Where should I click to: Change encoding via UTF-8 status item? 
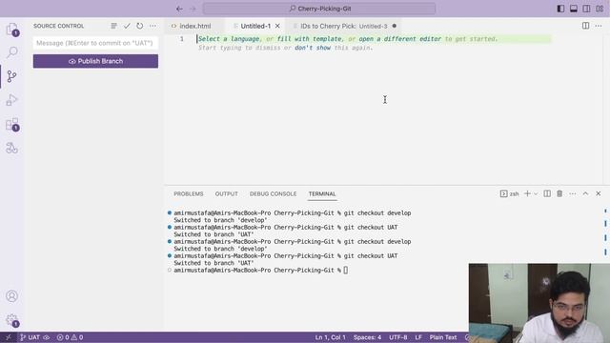[398, 337]
